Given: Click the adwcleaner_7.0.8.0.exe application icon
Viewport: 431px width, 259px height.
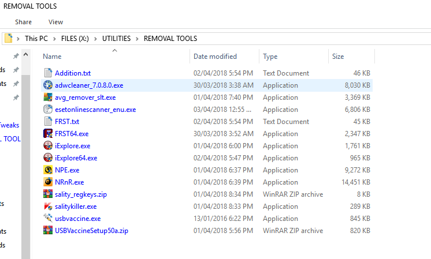Looking at the screenshot, I should tap(48, 85).
